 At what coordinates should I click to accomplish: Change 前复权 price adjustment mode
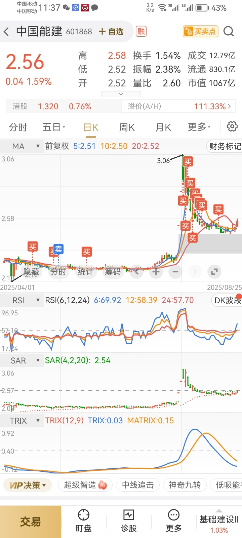coord(57,146)
